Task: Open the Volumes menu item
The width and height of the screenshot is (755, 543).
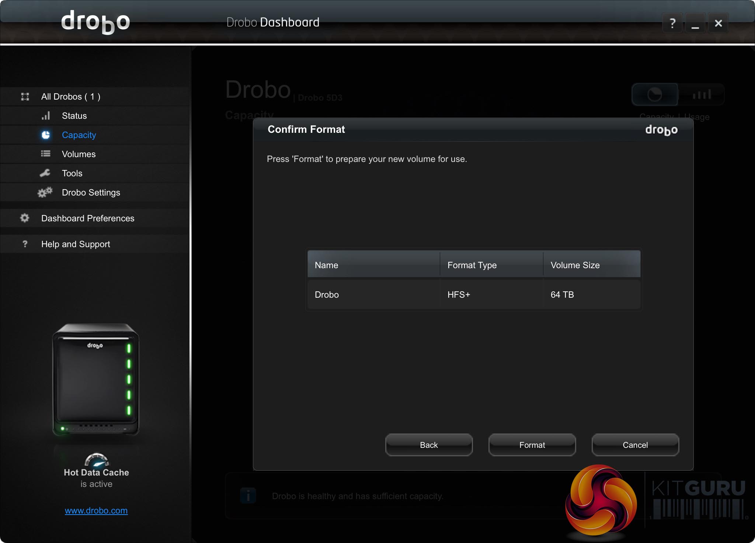Action: coord(79,154)
